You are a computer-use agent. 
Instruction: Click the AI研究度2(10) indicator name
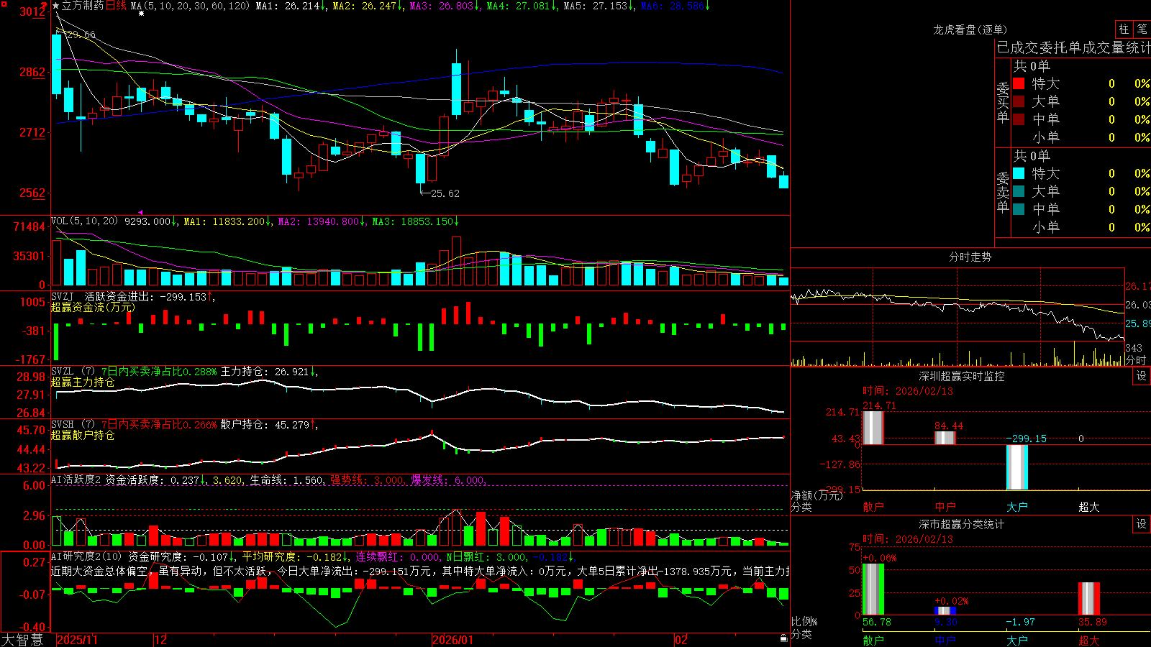[86, 556]
